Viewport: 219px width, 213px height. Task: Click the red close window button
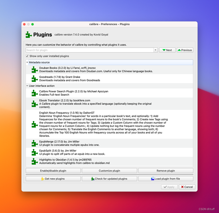click(24, 24)
